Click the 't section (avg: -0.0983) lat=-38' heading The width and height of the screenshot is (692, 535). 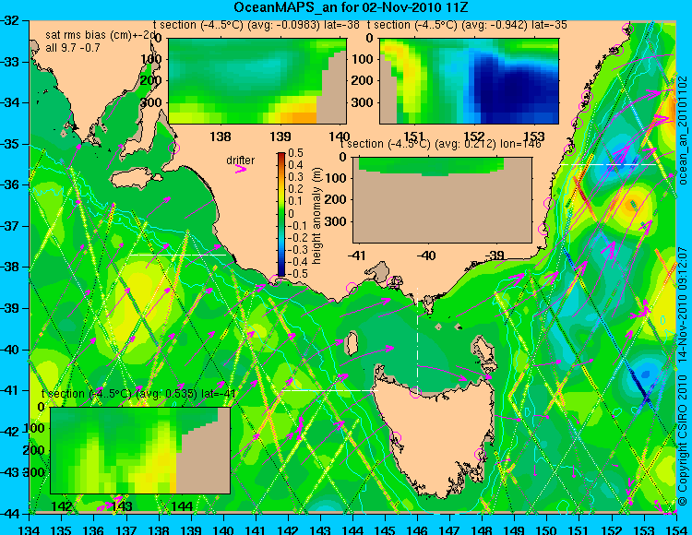pos(257,25)
